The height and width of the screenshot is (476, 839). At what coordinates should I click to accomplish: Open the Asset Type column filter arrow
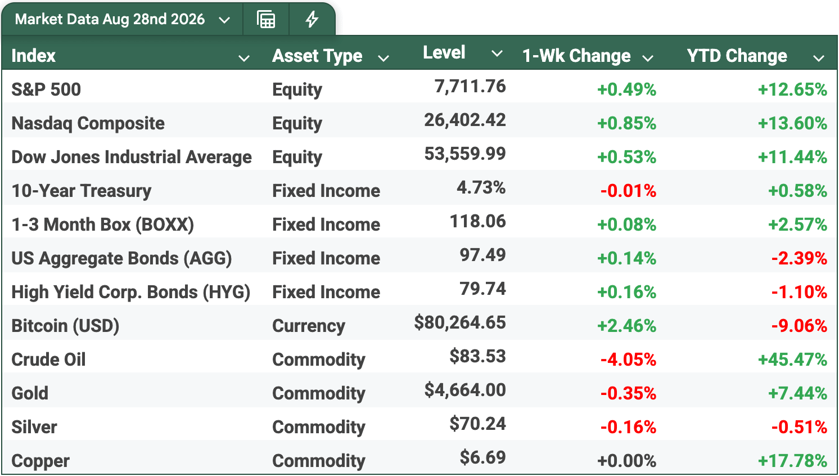tap(384, 58)
